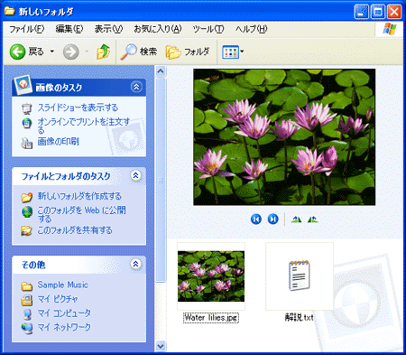Click the printer icon beside 画像の印刷
The width and height of the screenshot is (406, 355).
coord(26,143)
